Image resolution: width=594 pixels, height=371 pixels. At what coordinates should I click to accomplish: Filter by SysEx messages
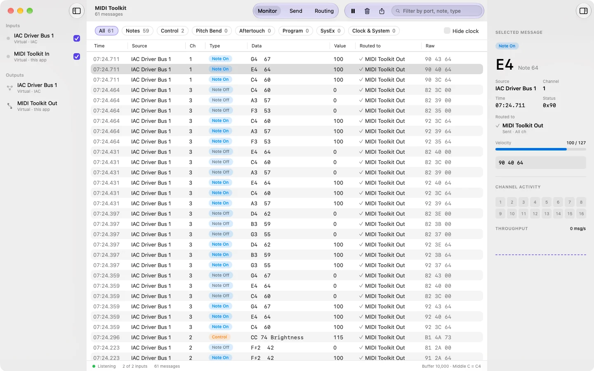[x=330, y=31]
